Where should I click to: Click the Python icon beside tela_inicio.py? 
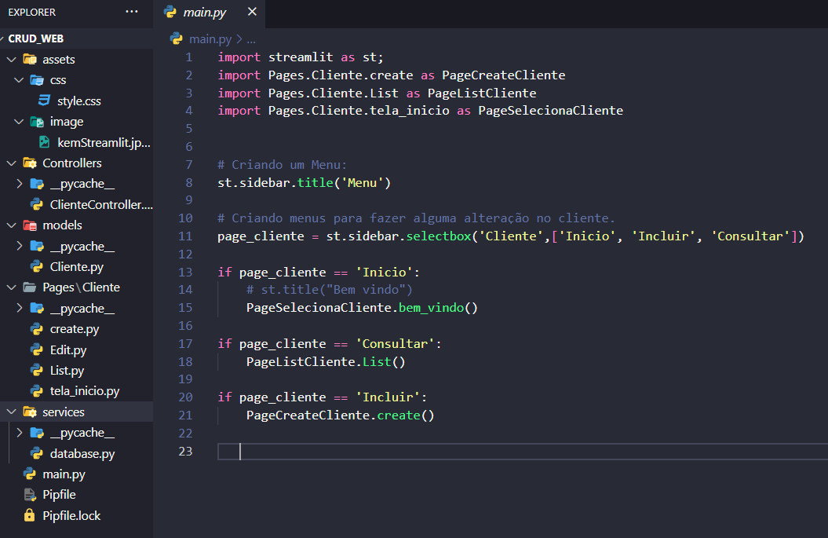click(37, 390)
